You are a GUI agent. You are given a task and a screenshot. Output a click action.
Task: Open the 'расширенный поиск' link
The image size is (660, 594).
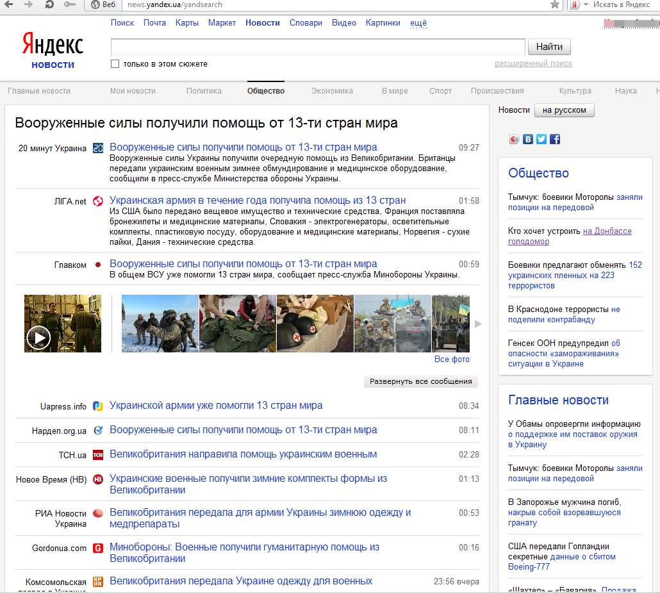pyautogui.click(x=533, y=63)
